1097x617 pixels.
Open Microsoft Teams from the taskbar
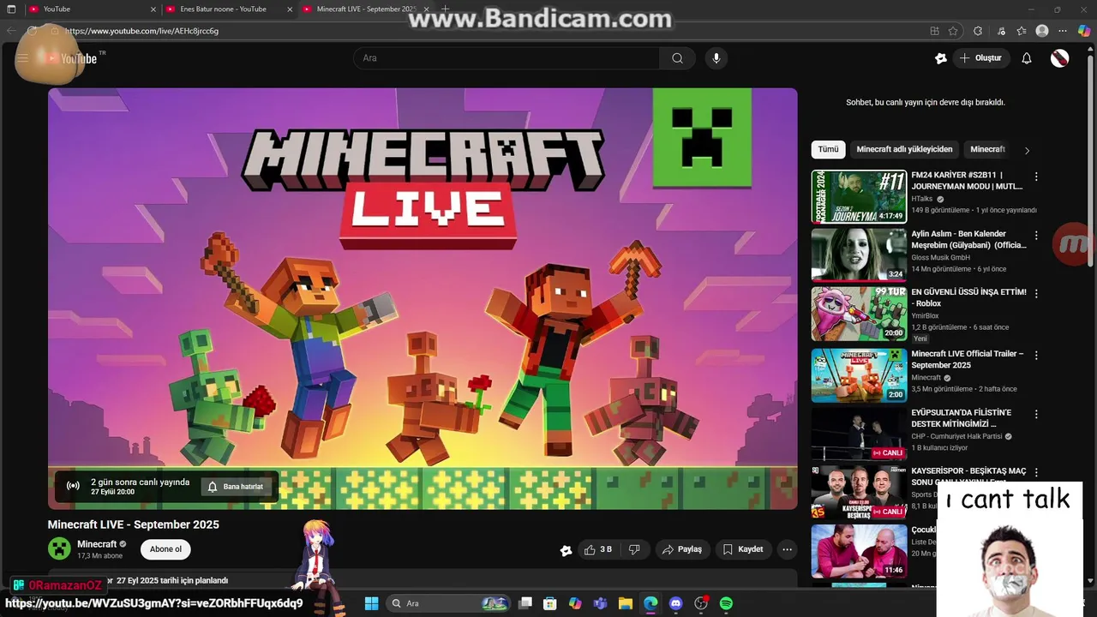tap(601, 603)
